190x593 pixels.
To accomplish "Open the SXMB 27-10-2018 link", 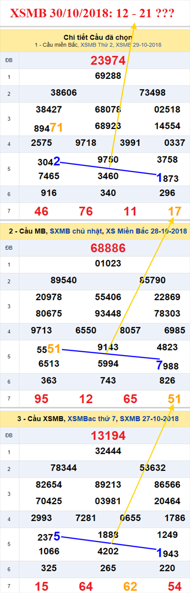I will [x=149, y=418].
